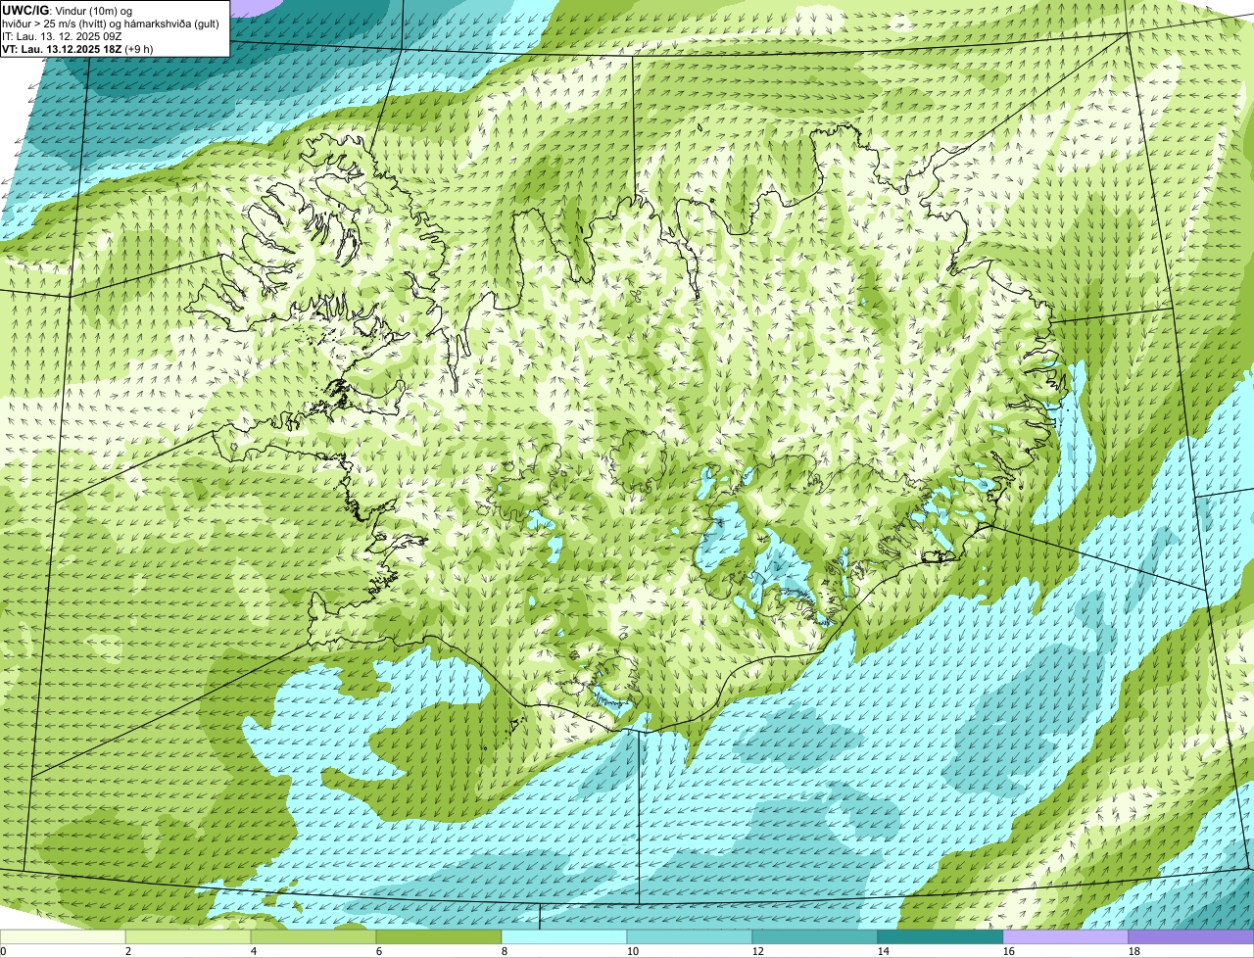Click the '8' label on the color scale
This screenshot has height=958, width=1254.
(x=505, y=951)
